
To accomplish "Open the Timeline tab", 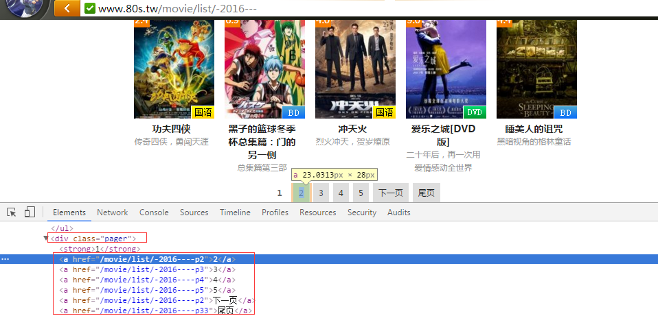I will coord(235,212).
